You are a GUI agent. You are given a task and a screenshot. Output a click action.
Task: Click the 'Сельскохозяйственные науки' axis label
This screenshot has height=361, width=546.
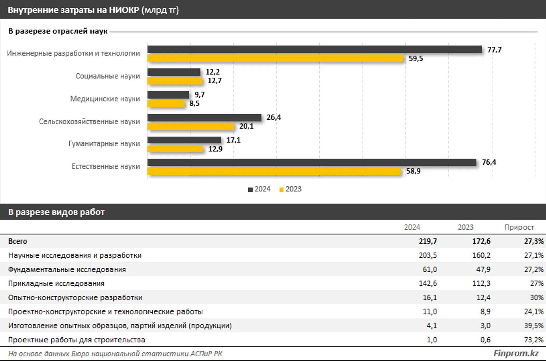89,122
